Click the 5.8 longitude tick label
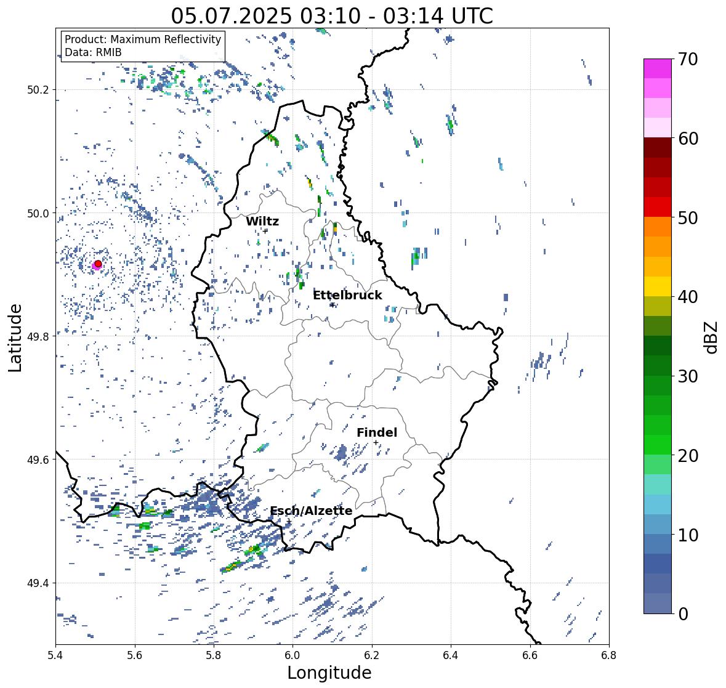 (214, 655)
